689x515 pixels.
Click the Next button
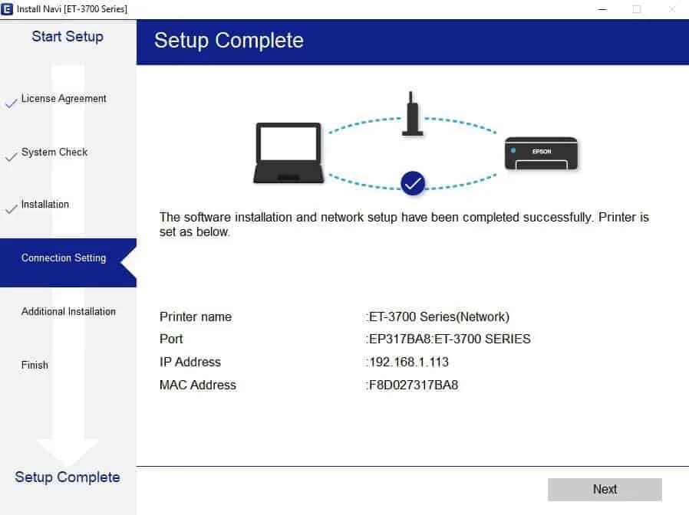tap(605, 489)
